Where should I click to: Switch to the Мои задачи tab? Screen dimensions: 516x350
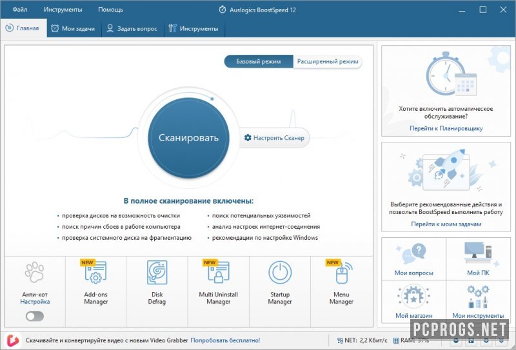tap(74, 28)
